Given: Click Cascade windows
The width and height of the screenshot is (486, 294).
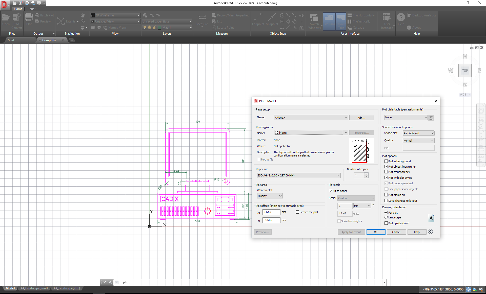Looking at the screenshot, I should pos(356,28).
